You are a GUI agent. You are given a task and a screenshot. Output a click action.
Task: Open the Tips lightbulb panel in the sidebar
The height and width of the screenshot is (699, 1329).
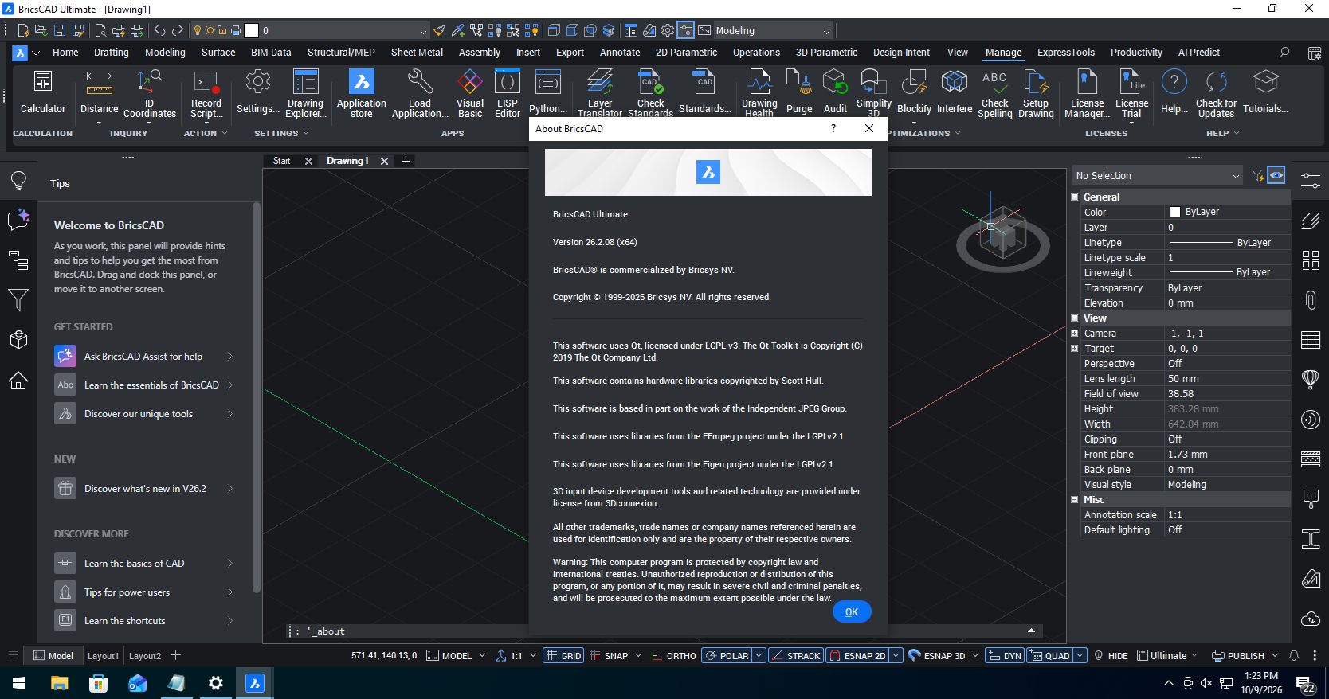pyautogui.click(x=18, y=182)
